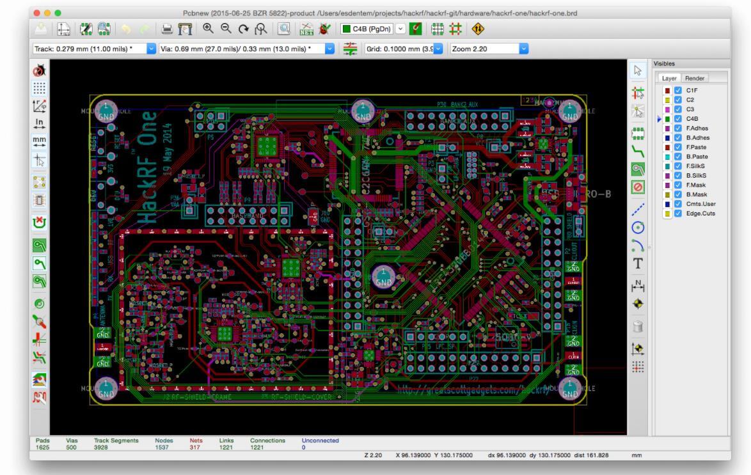This screenshot has width=751, height=475.
Task: Open page settings for paper size
Action: click(x=63, y=29)
